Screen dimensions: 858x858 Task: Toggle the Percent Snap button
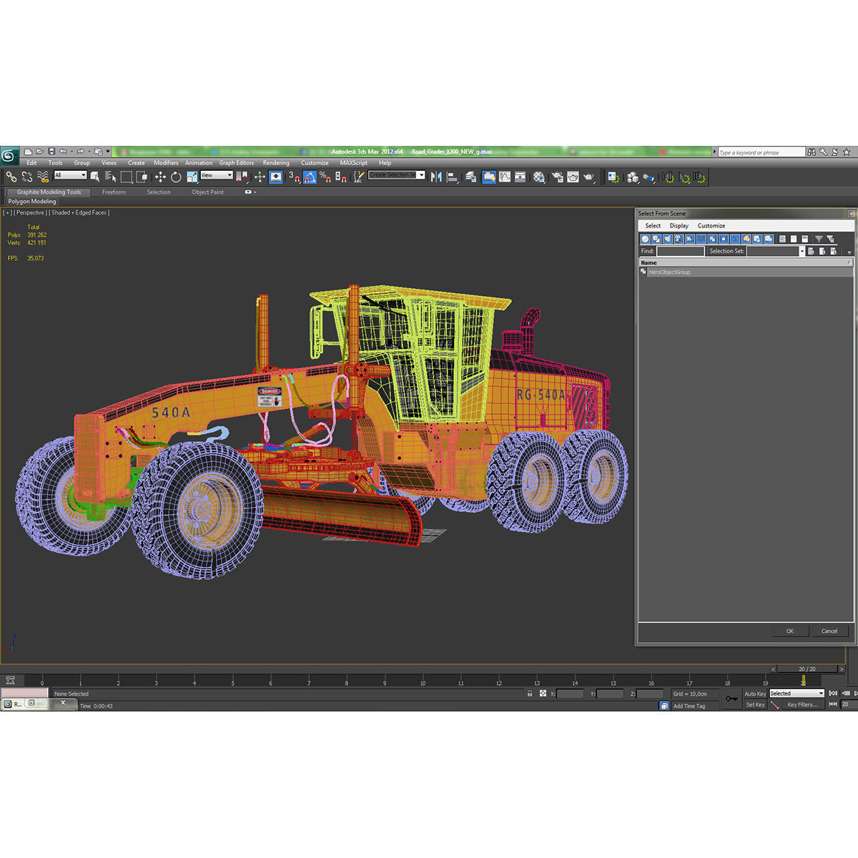[x=325, y=177]
